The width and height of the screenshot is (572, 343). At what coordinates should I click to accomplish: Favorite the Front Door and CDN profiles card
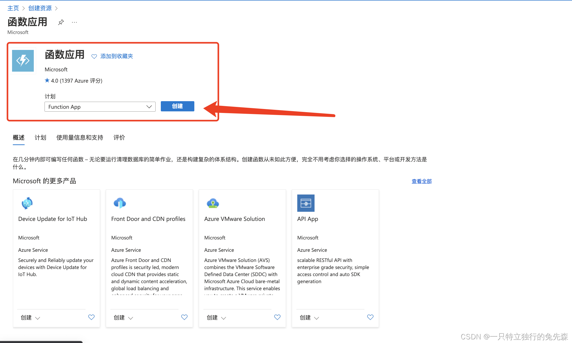click(x=184, y=317)
